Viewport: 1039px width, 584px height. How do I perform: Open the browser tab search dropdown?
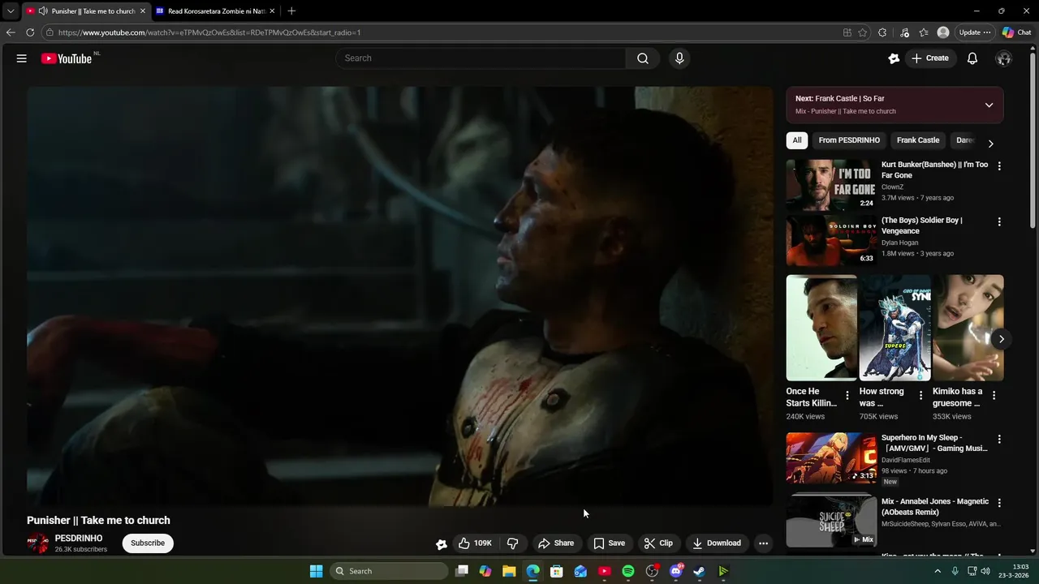click(11, 11)
